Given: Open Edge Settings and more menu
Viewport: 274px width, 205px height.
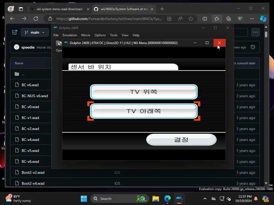Looking at the screenshot, I should (x=252, y=19).
